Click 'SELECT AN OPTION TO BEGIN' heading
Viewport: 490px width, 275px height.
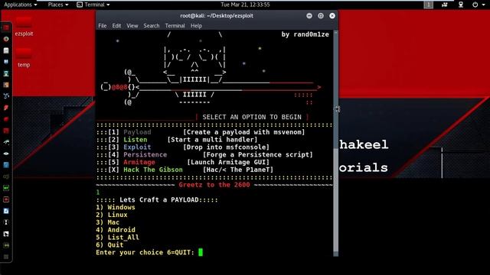pyautogui.click(x=252, y=117)
